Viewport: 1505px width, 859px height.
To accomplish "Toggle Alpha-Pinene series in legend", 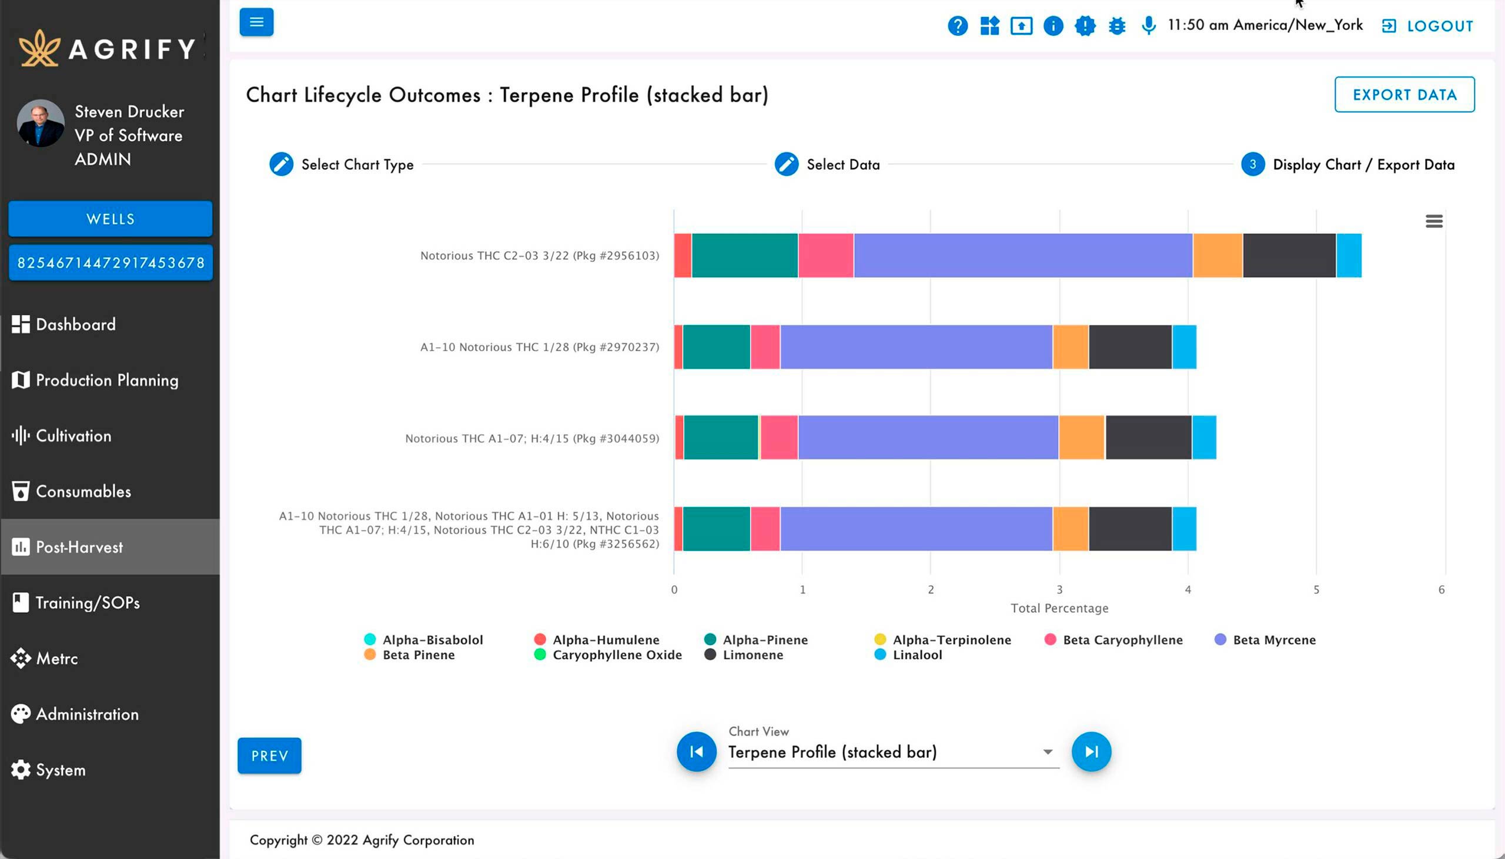I will point(756,639).
